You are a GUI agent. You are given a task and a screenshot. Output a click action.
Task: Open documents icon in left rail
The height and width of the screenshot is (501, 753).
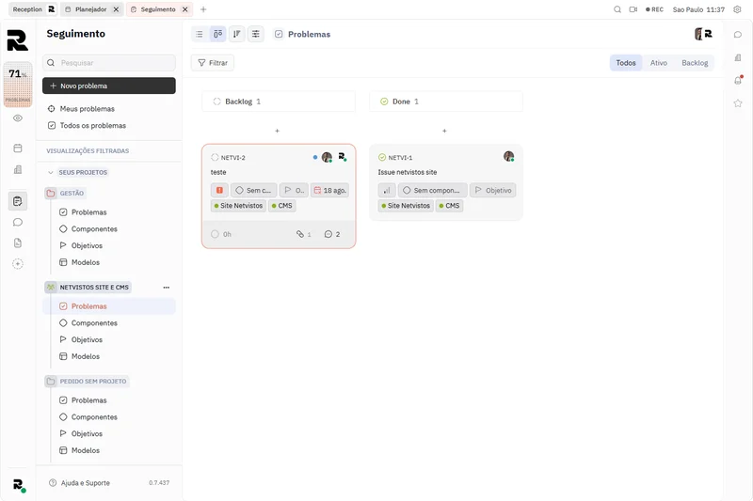pos(18,243)
